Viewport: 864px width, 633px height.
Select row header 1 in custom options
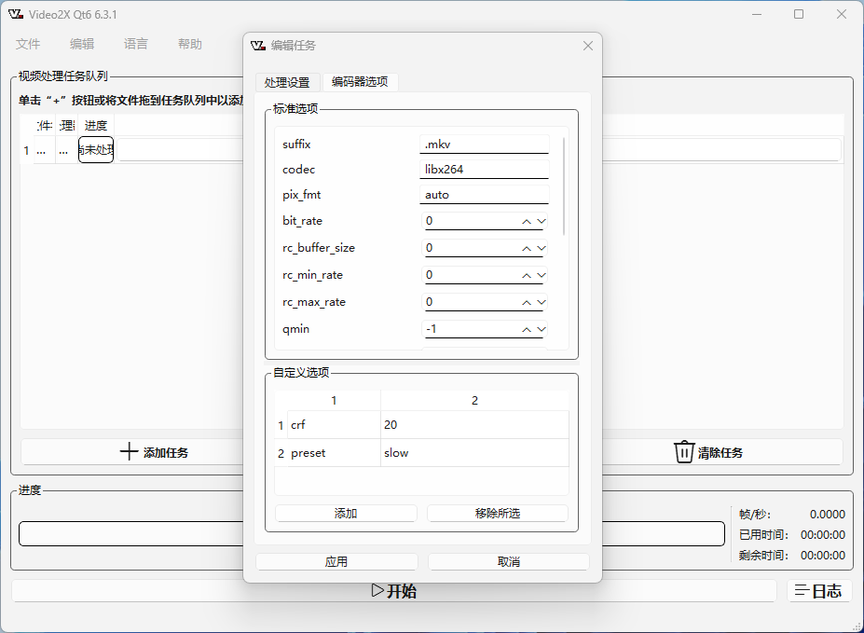pos(281,425)
